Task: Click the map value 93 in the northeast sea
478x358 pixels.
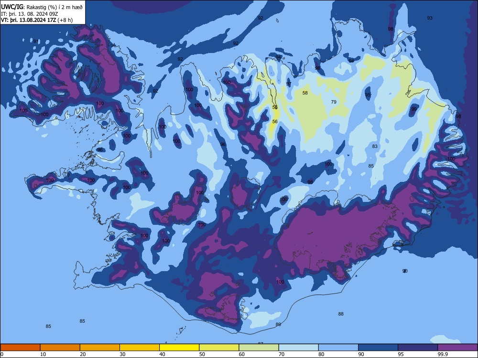Action: point(430,18)
